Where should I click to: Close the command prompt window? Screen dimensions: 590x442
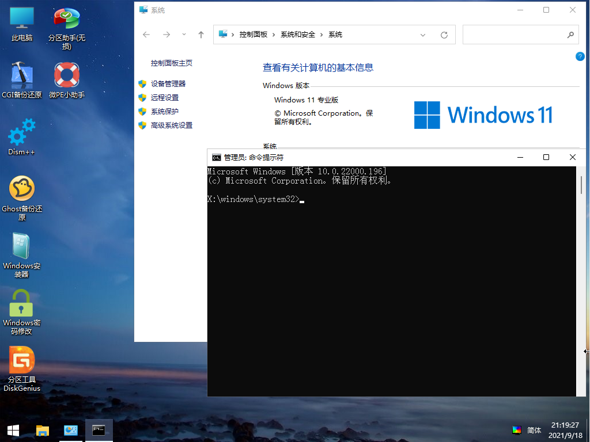coord(573,158)
